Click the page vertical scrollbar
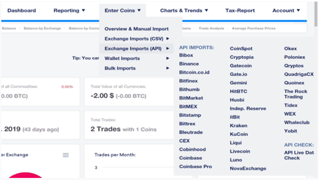The width and height of the screenshot is (319, 182). click(316, 14)
